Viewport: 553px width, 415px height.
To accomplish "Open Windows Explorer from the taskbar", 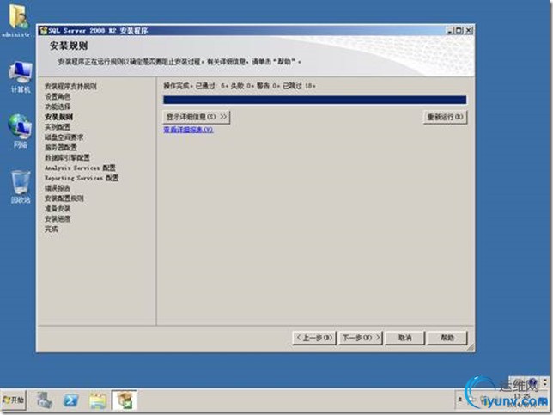I will (98, 400).
